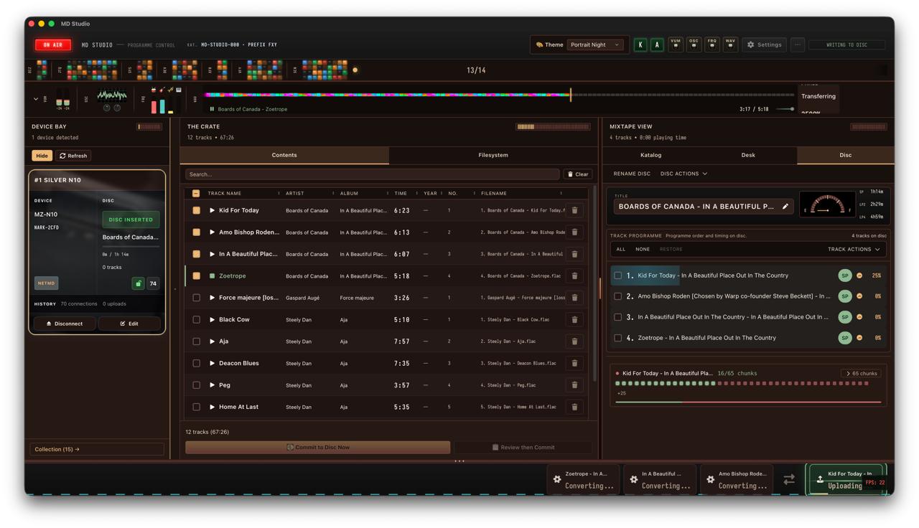The width and height of the screenshot is (919, 528).
Task: Click the K key indicator button
Action: (x=640, y=44)
